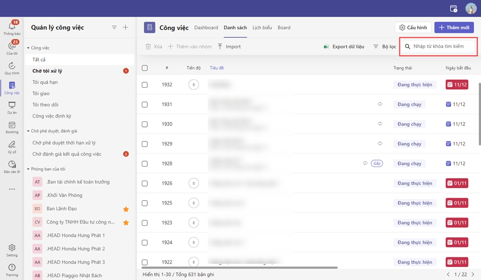Tick the checkbox for task 1928
481x280 pixels.
pyautogui.click(x=145, y=164)
